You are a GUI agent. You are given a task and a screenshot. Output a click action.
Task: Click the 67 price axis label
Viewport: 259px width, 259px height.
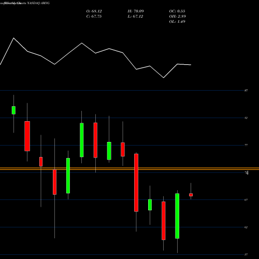click(x=246, y=200)
